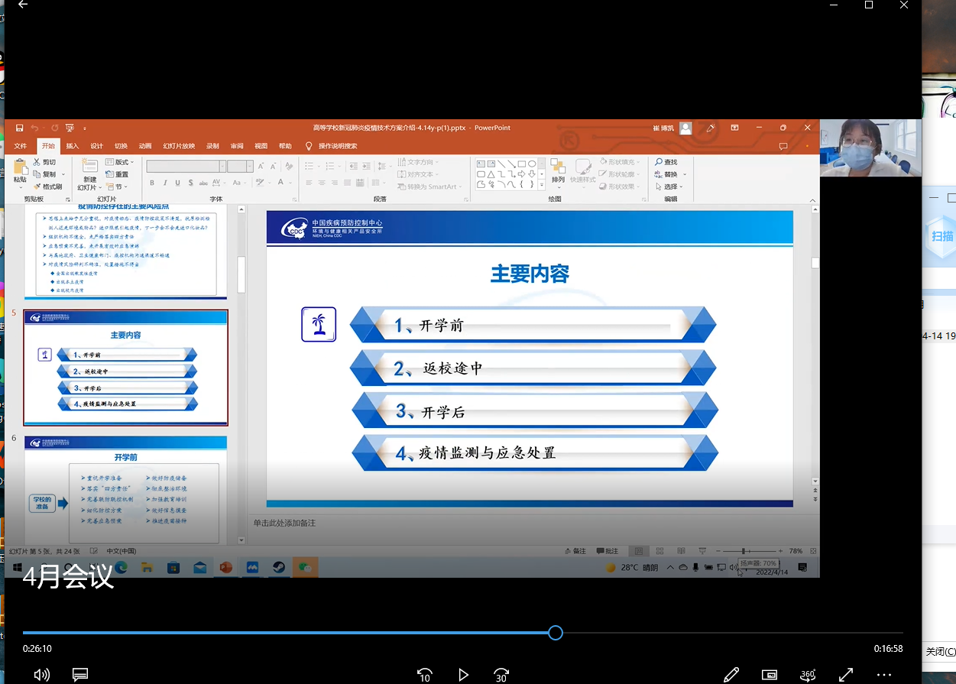
Task: Expand the 版式 layout dropdown
Action: coord(122,162)
